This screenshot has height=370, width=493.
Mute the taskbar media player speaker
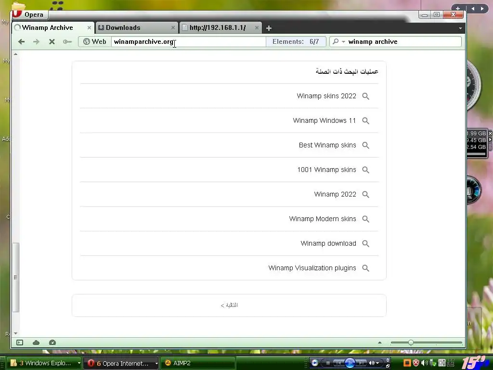click(372, 363)
